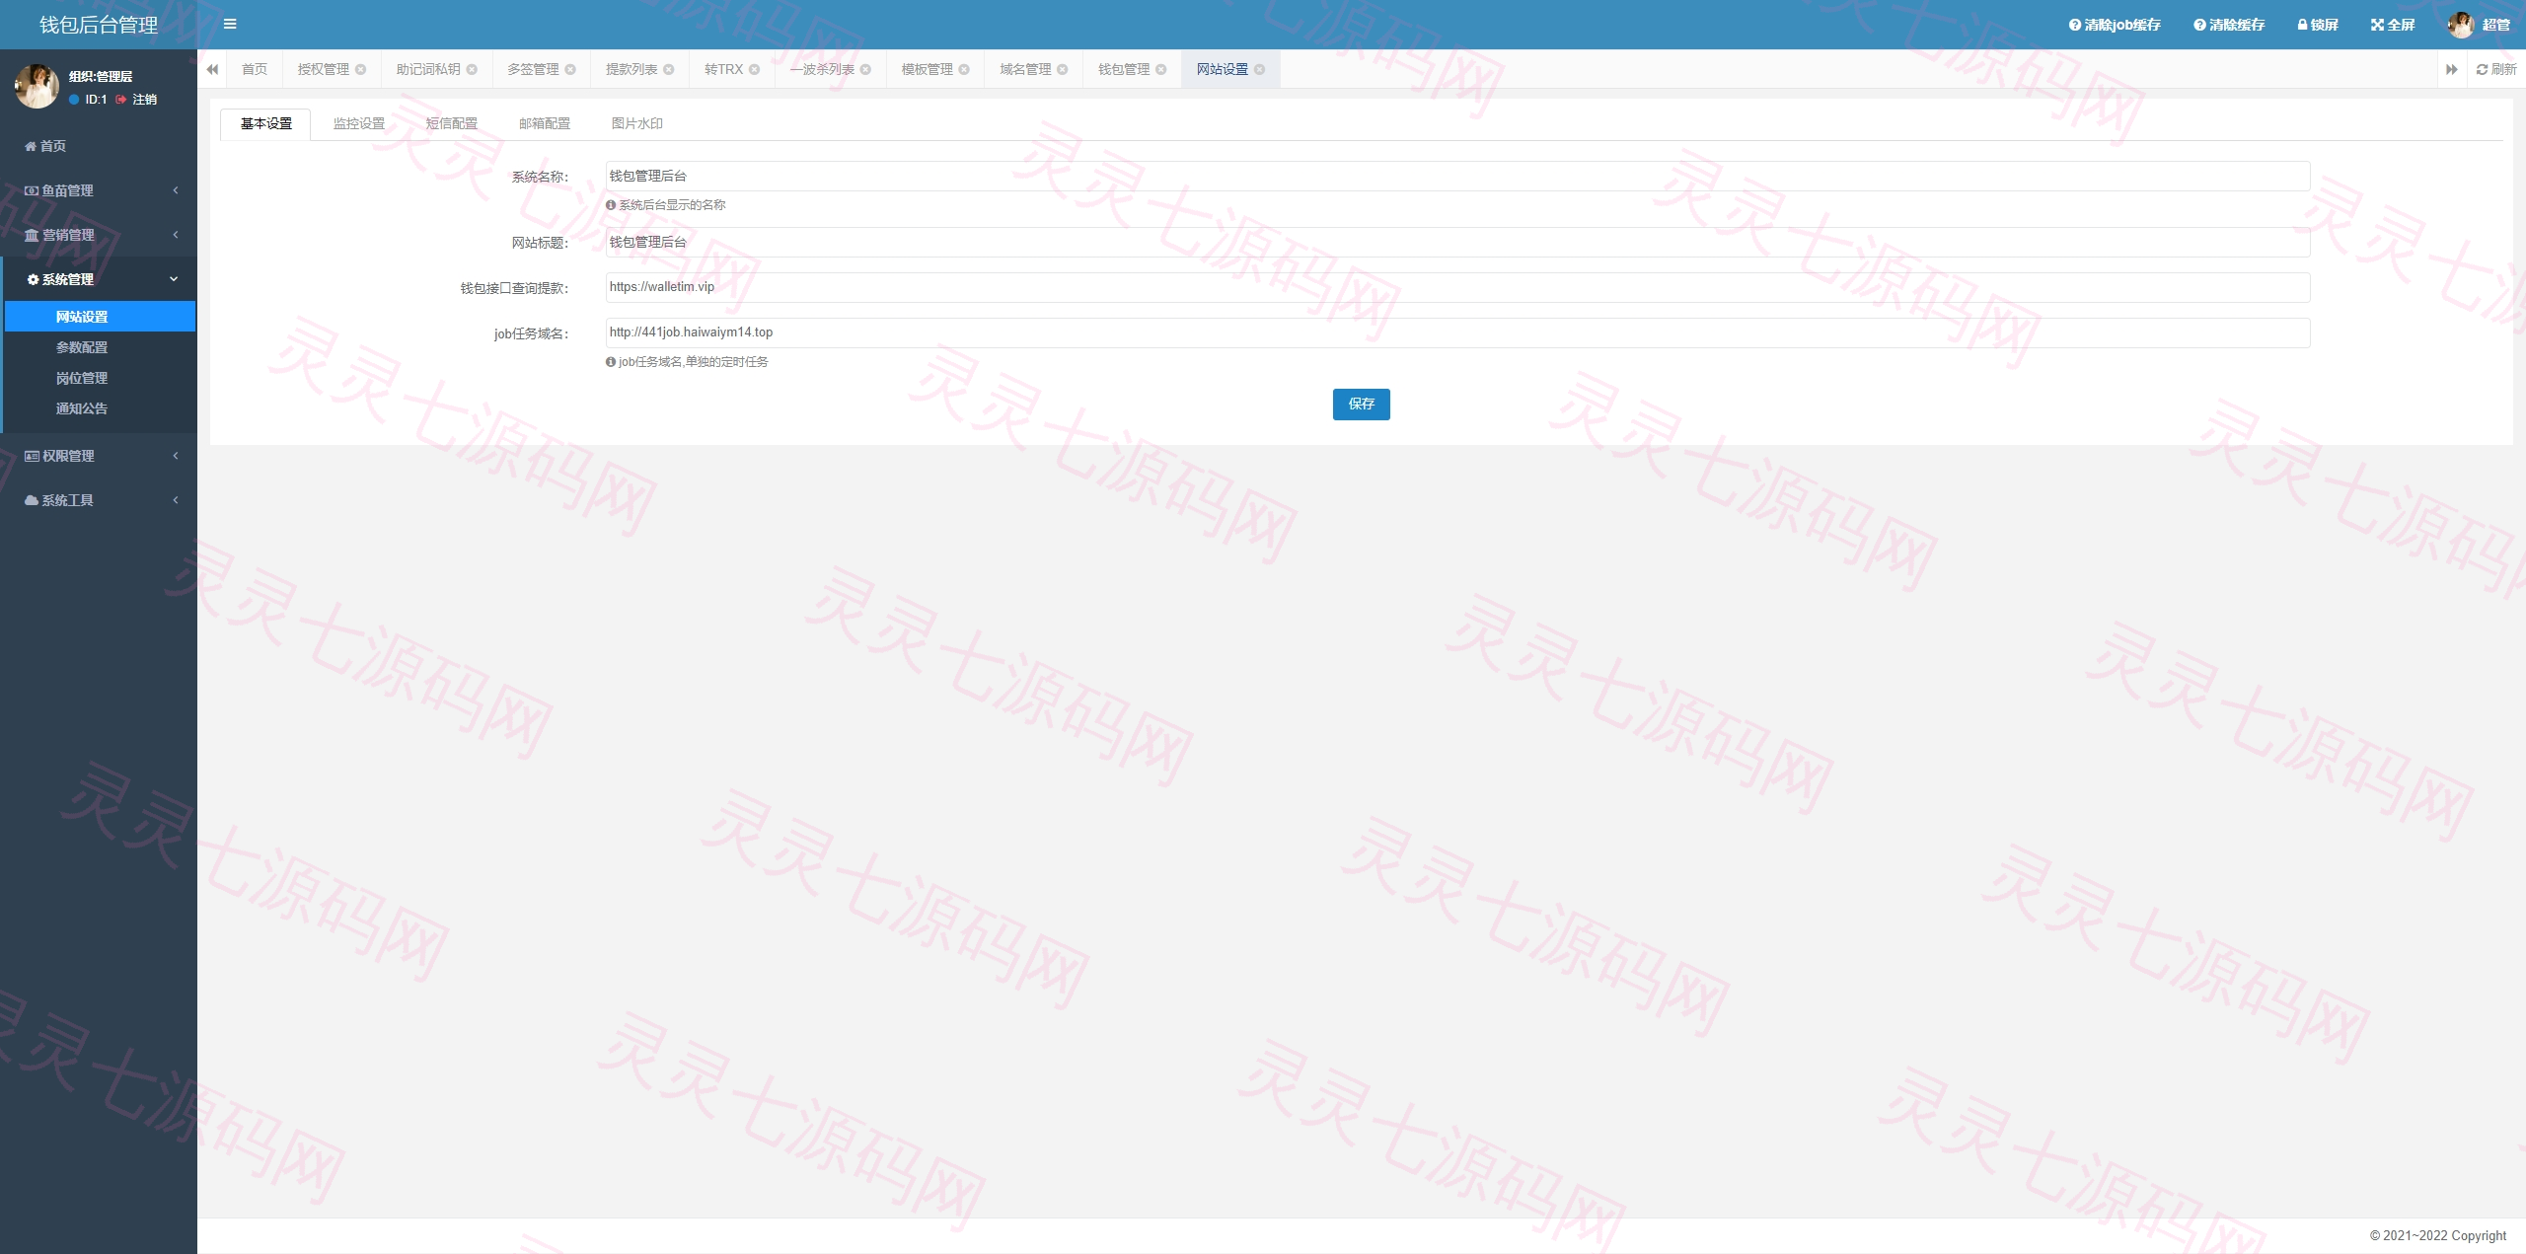This screenshot has width=2526, height=1254.
Task: Click the 保存 save button
Action: (x=1362, y=404)
